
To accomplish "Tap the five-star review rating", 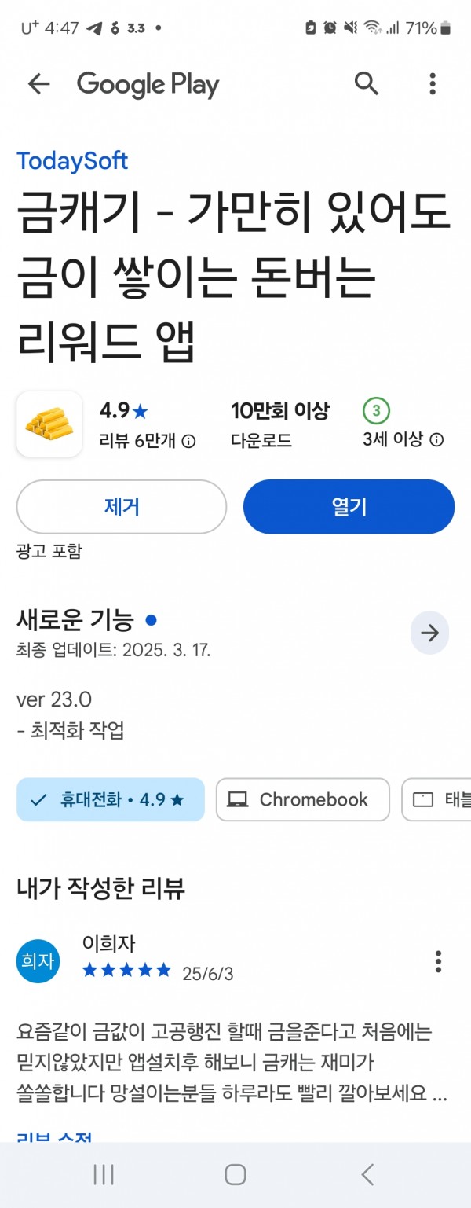I will (x=126, y=971).
